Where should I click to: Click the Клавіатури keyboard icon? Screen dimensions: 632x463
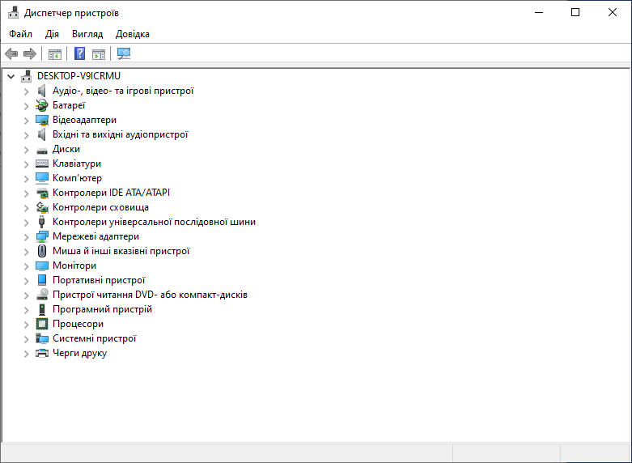43,164
